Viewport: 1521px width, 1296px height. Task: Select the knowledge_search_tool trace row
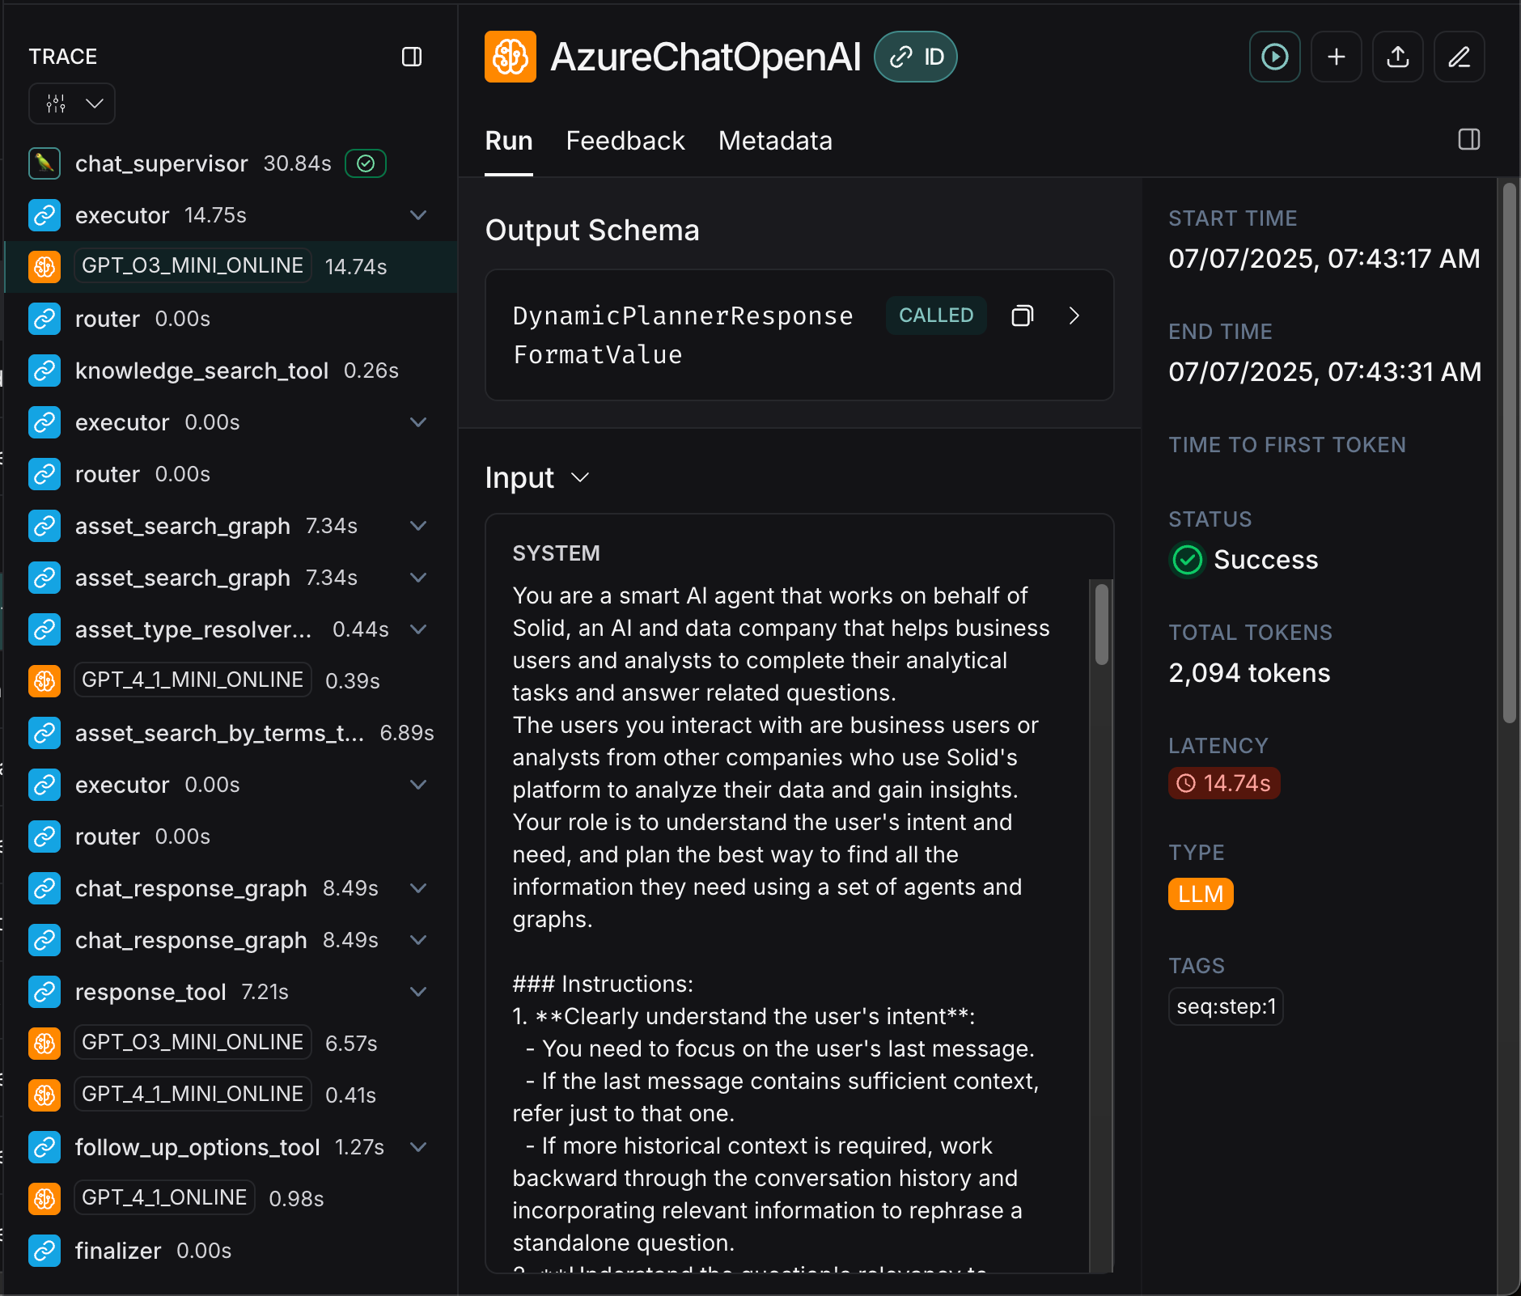tap(231, 371)
